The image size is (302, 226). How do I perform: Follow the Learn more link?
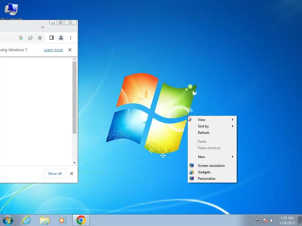coord(53,50)
